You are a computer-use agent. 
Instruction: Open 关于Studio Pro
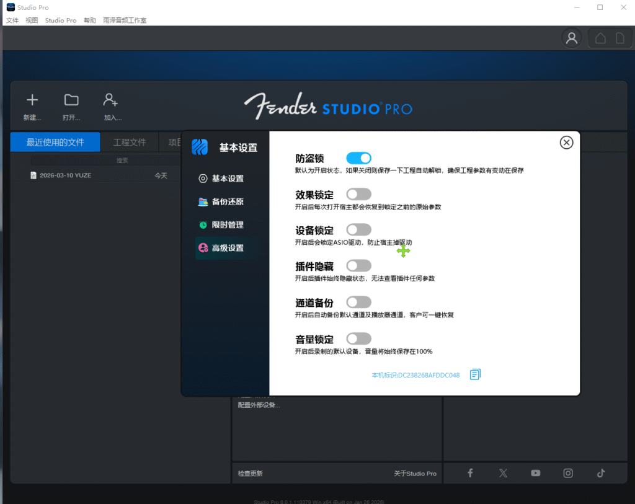point(414,473)
